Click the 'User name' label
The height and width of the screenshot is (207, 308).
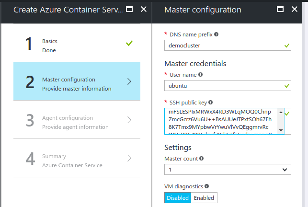coord(183,75)
